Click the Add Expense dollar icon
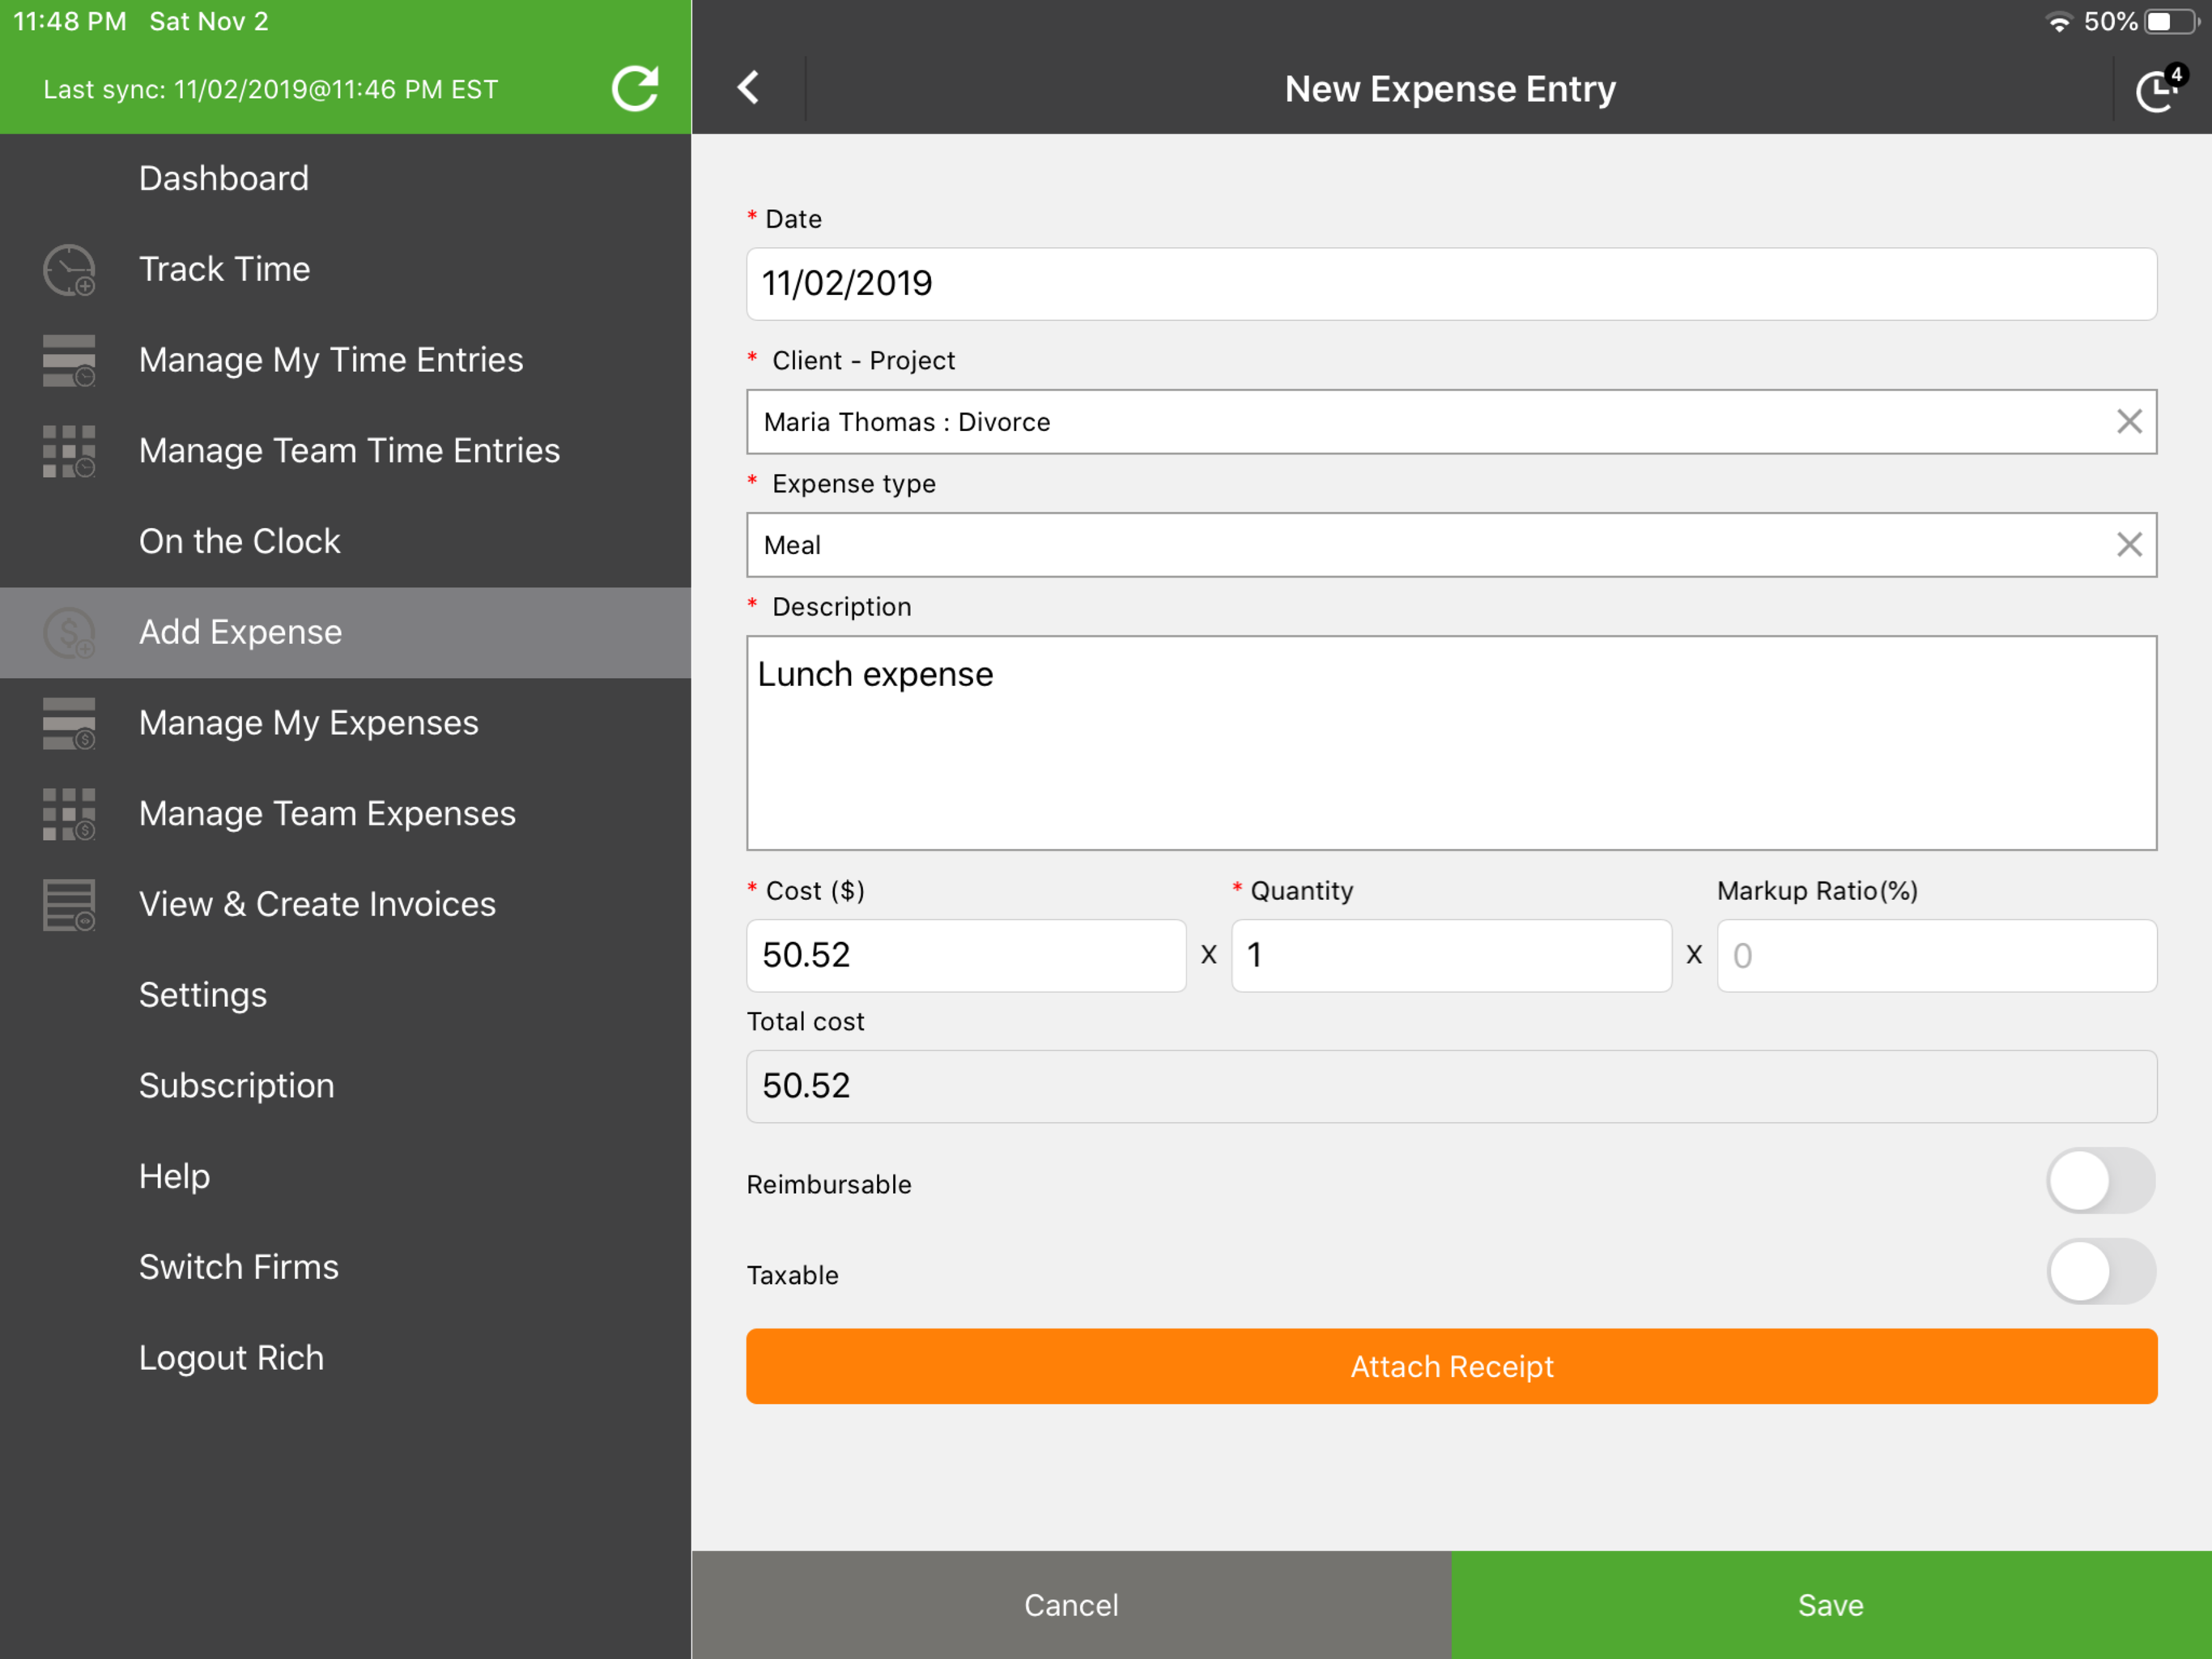The width and height of the screenshot is (2212, 1659). [69, 633]
